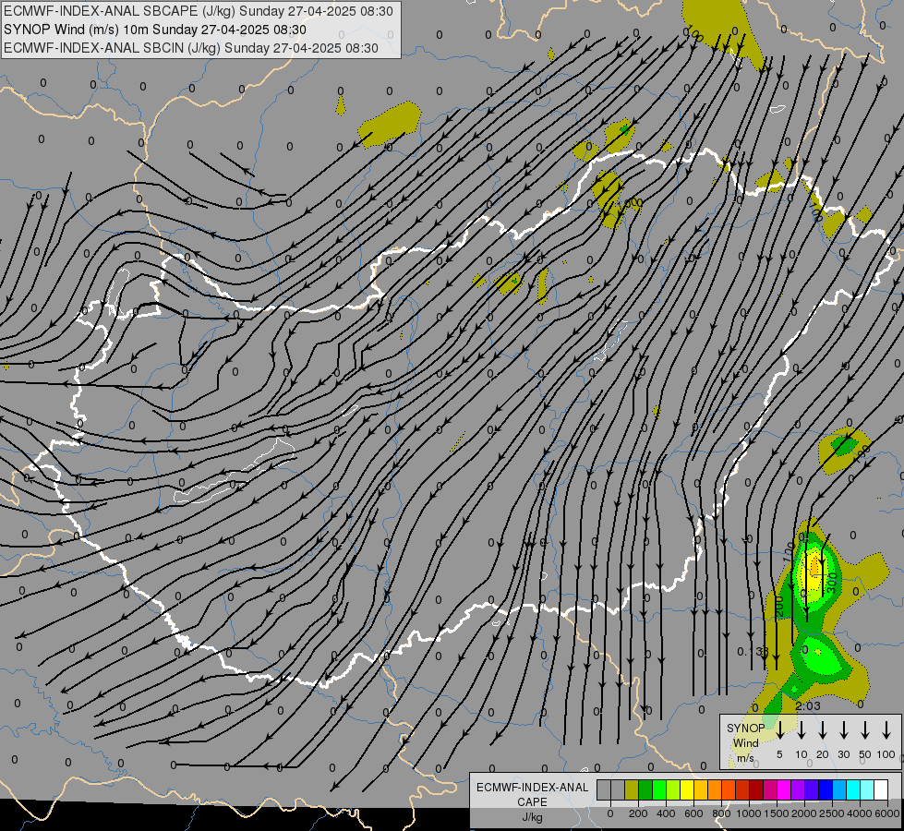Click the SYNOP Wind 10m title line
The height and width of the screenshot is (831, 904).
pyautogui.click(x=155, y=30)
